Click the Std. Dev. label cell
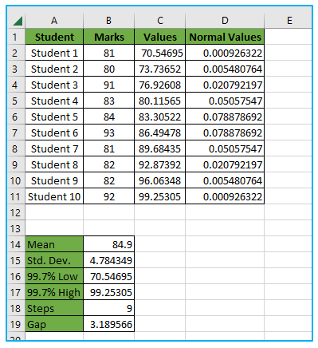Screen dimensions: 318x348 pos(54,260)
